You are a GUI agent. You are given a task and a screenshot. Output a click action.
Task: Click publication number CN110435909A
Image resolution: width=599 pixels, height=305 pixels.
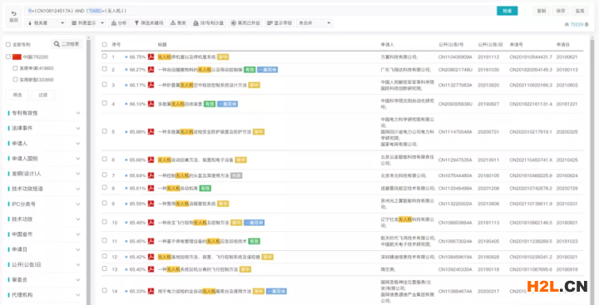(x=455, y=57)
